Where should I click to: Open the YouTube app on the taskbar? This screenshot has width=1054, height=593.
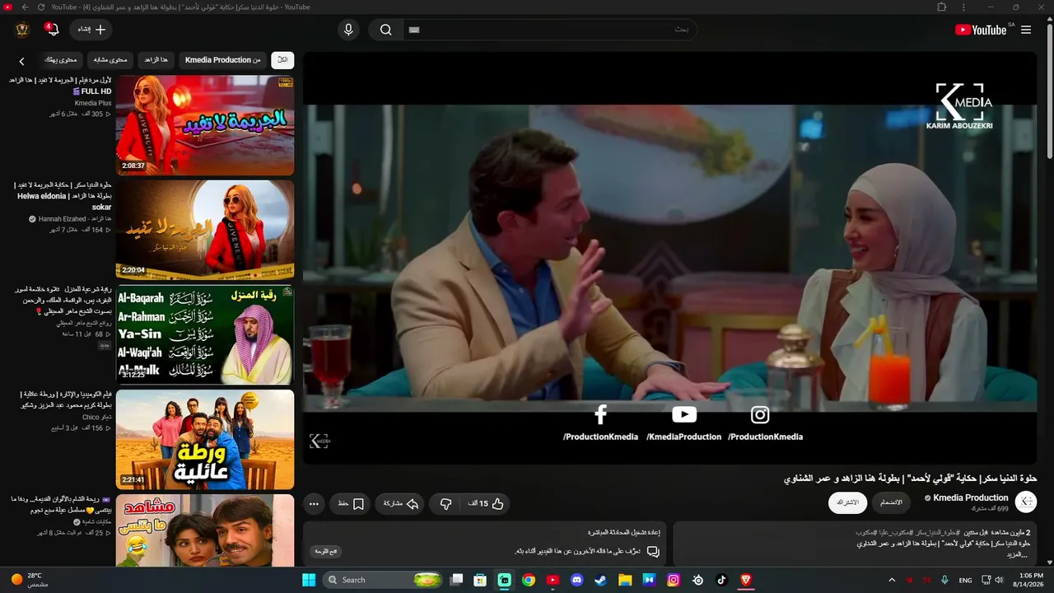[x=553, y=580]
